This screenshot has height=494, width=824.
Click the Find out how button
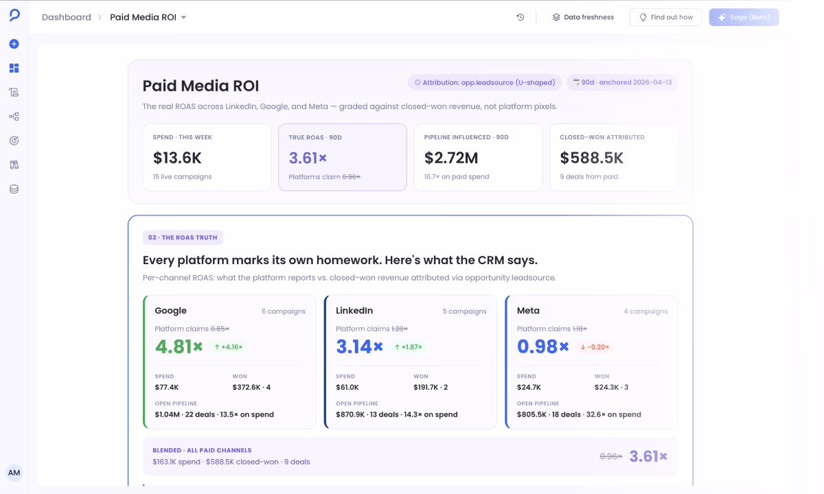666,17
